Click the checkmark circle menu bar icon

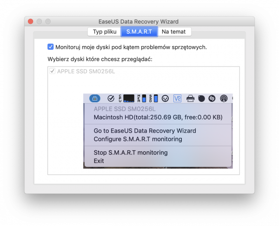(111, 99)
